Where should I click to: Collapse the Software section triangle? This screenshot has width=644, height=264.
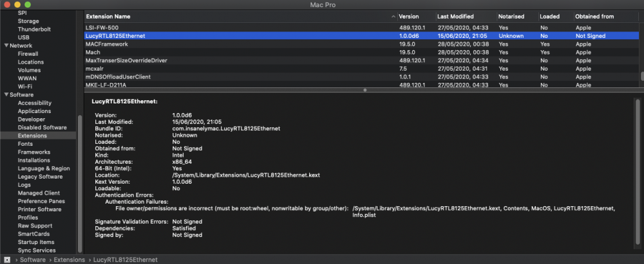(x=6, y=94)
